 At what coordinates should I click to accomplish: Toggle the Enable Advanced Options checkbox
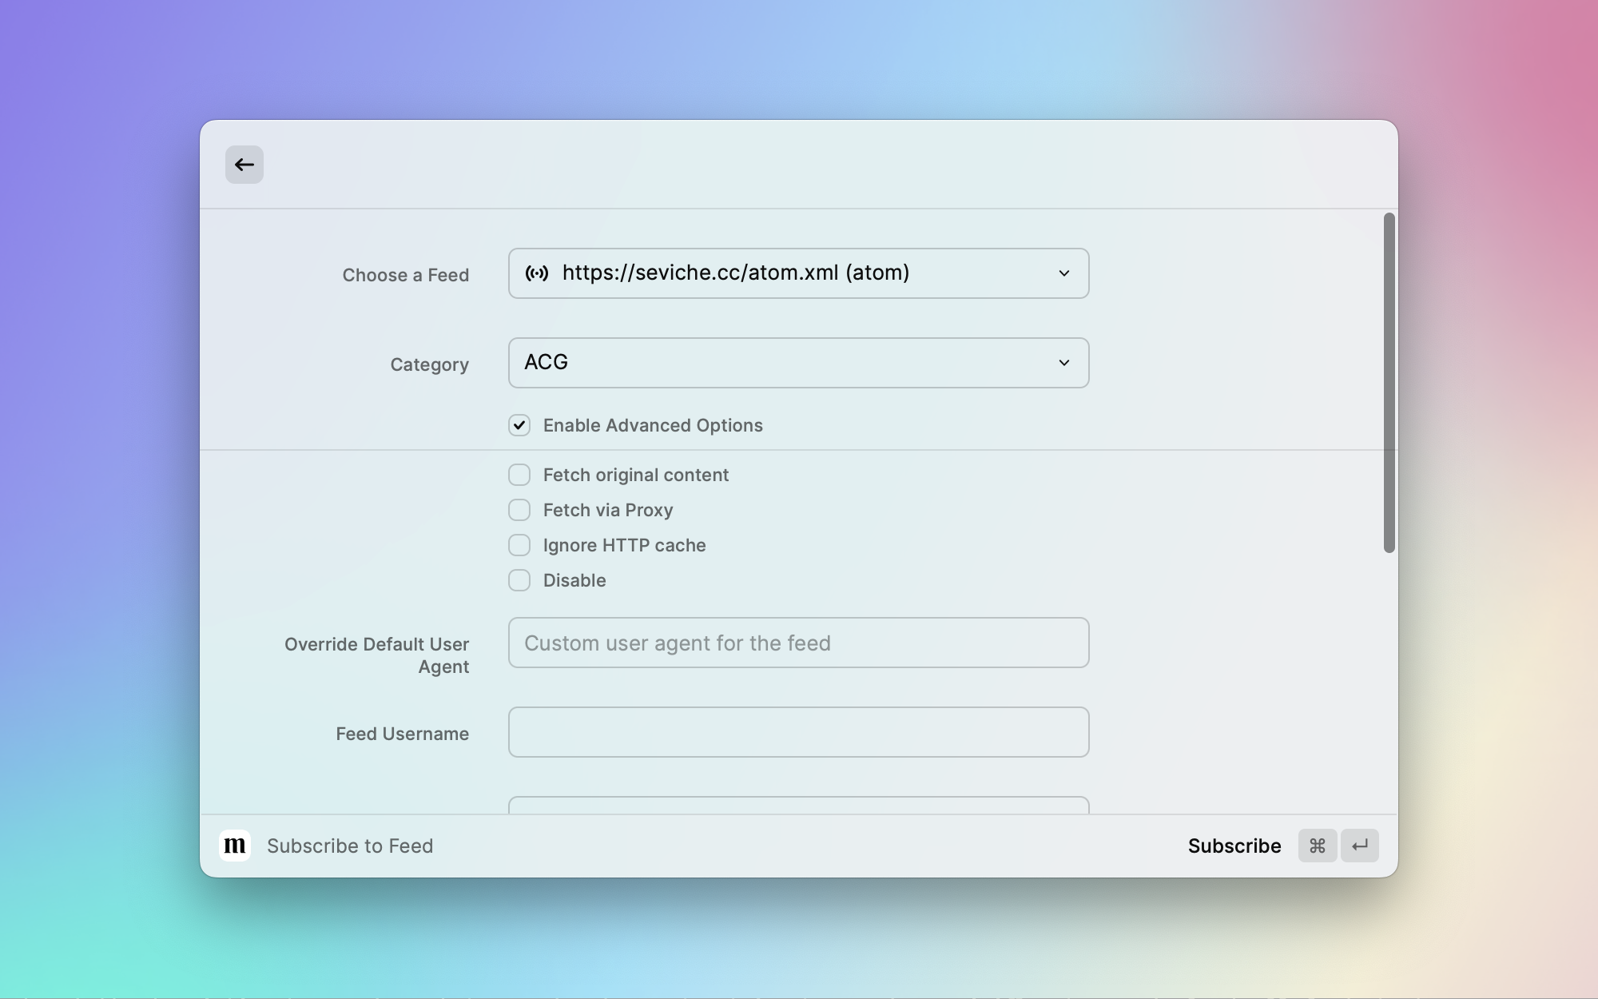coord(519,424)
